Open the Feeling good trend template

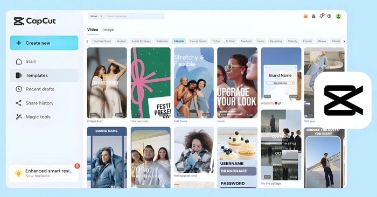coord(194,150)
